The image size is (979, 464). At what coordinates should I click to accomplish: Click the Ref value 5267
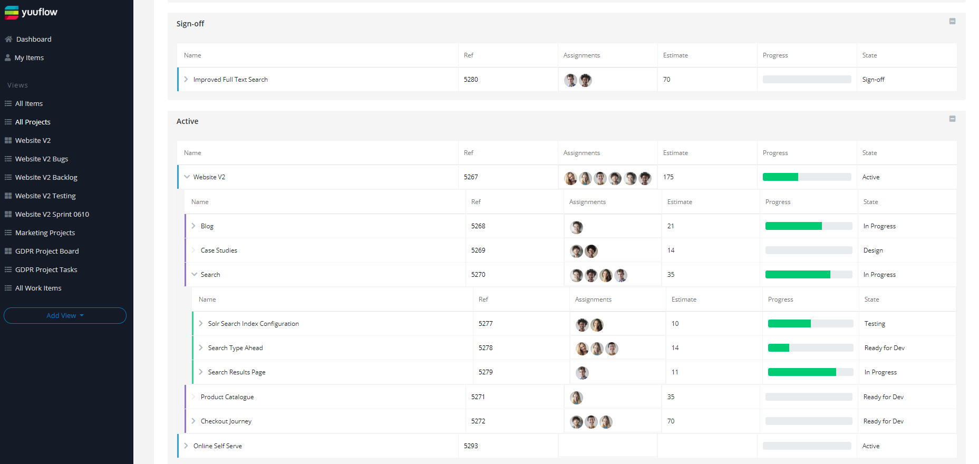point(471,177)
